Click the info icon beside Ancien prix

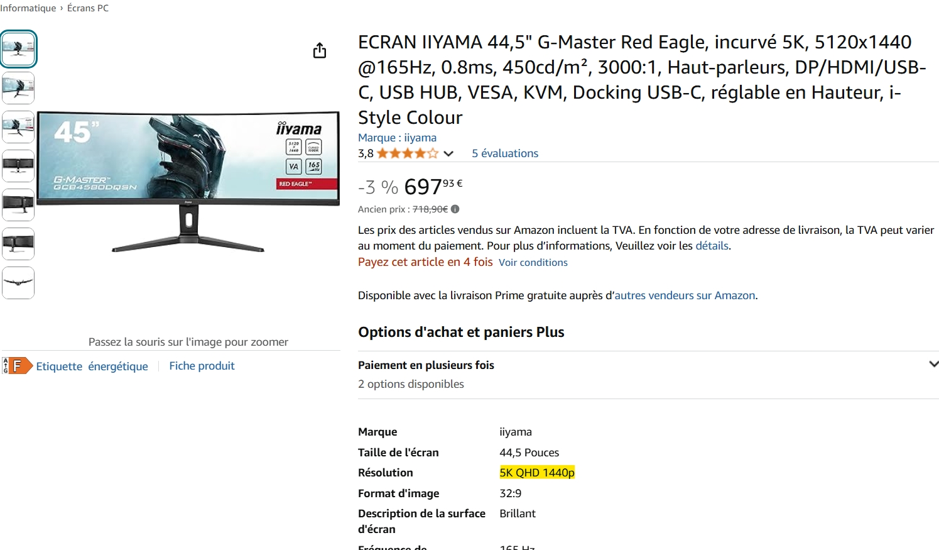[455, 209]
